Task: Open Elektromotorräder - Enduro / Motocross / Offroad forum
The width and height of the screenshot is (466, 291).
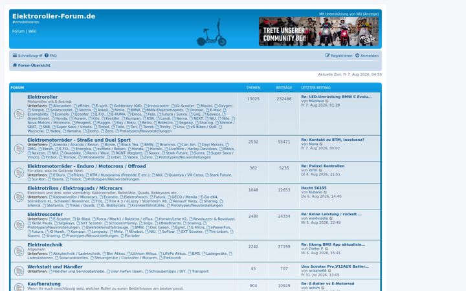Action: point(87,166)
